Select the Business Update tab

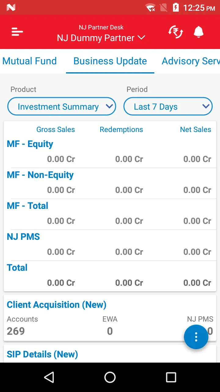click(x=110, y=61)
